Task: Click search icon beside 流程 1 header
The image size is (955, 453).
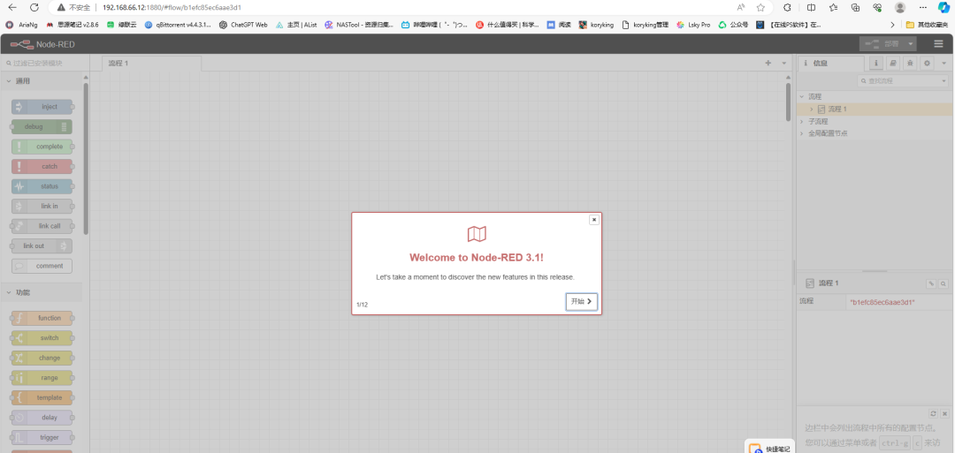Action: point(943,283)
